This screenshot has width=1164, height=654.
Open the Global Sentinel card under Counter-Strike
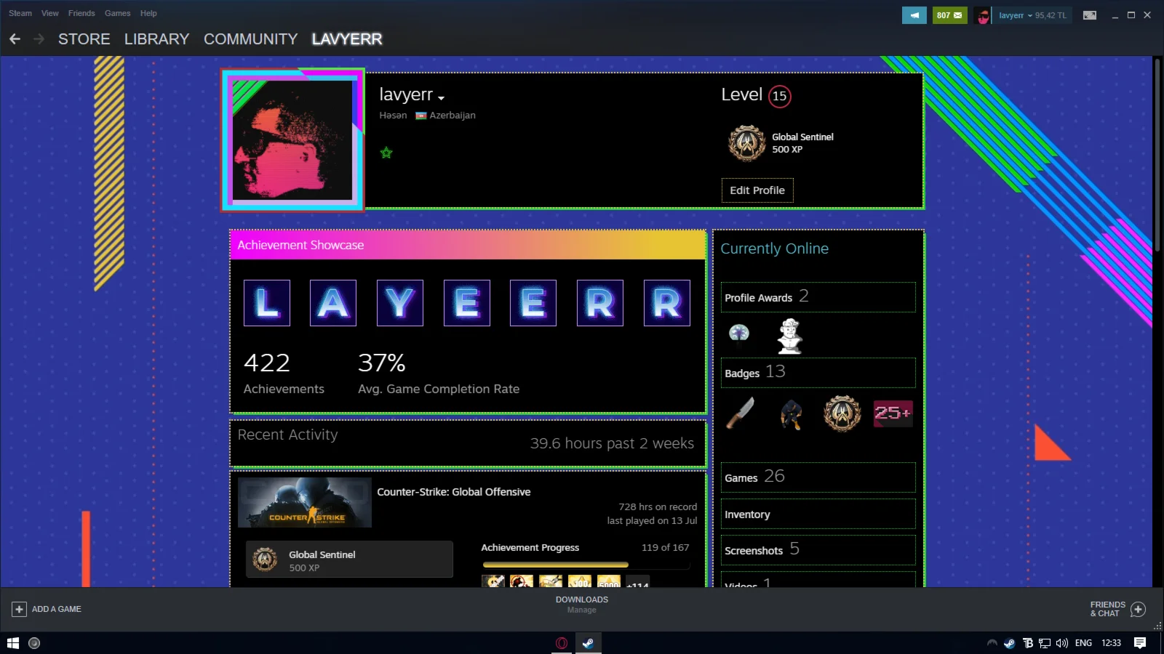coord(349,560)
